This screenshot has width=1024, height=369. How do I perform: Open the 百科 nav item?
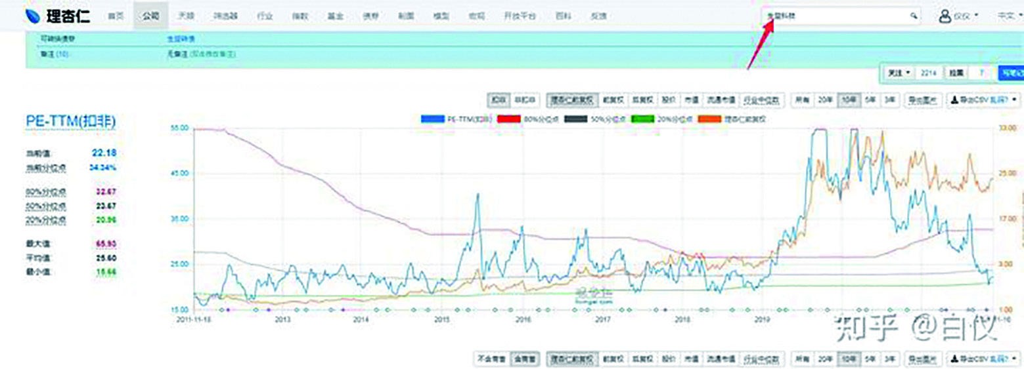[563, 16]
